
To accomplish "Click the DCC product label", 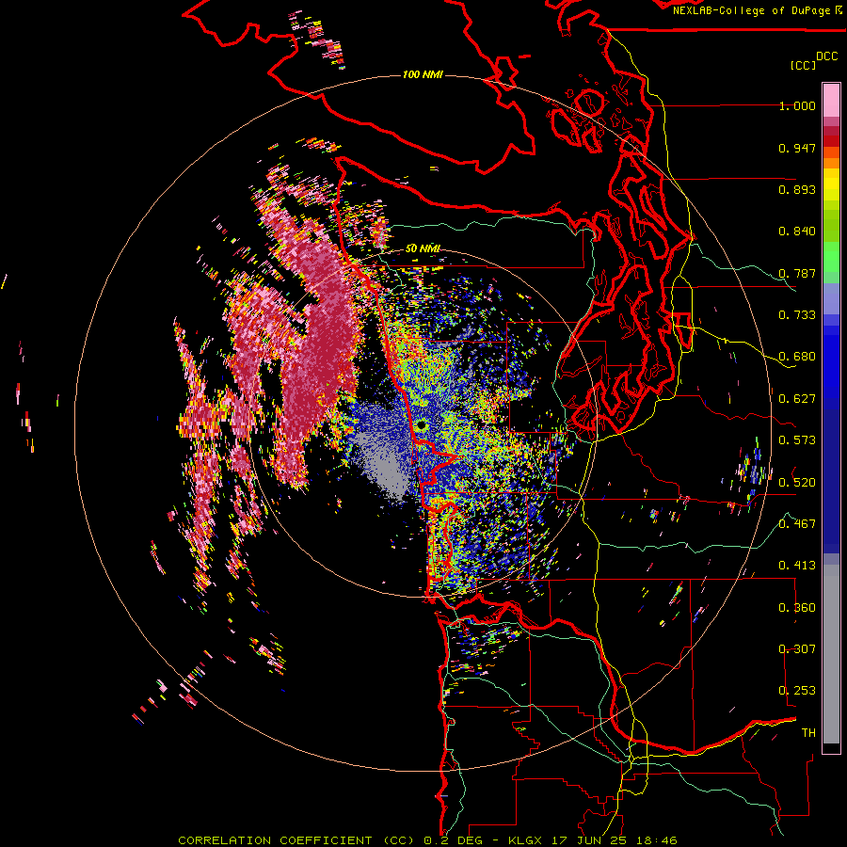I will coord(826,56).
